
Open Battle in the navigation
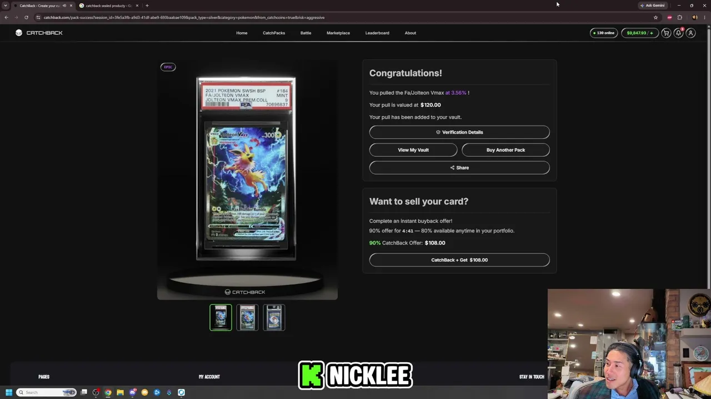tap(306, 33)
